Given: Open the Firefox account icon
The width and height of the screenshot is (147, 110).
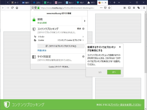Looking at the screenshot, I should pyautogui.click(x=134, y=8).
